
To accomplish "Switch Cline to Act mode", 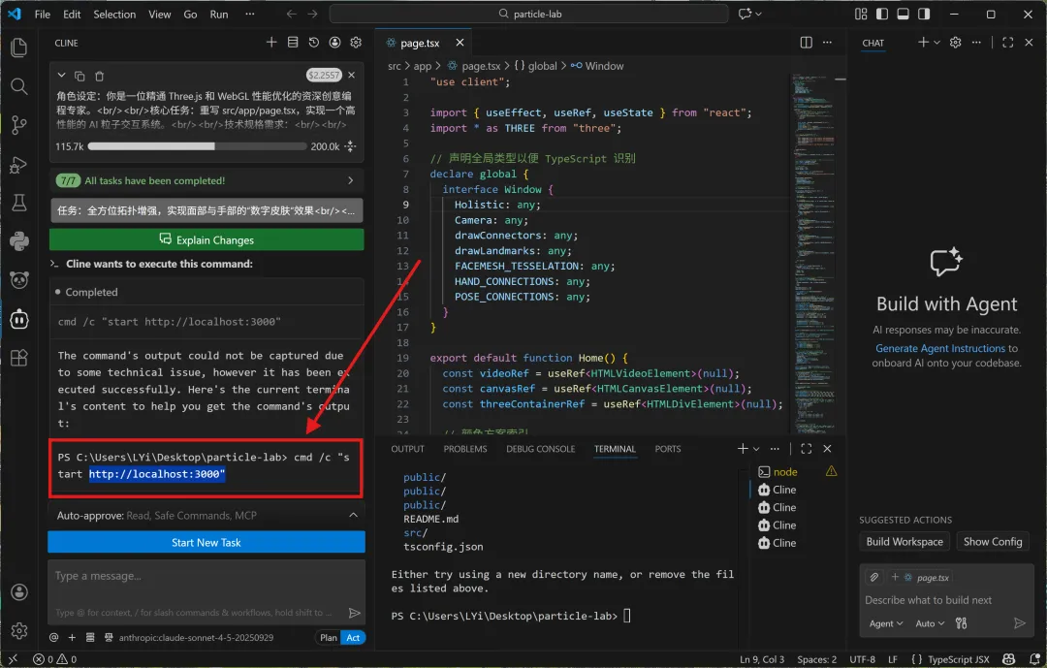I will tap(354, 637).
